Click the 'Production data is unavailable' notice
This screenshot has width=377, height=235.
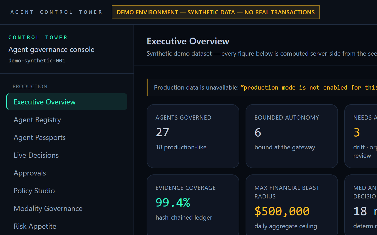tap(262, 87)
